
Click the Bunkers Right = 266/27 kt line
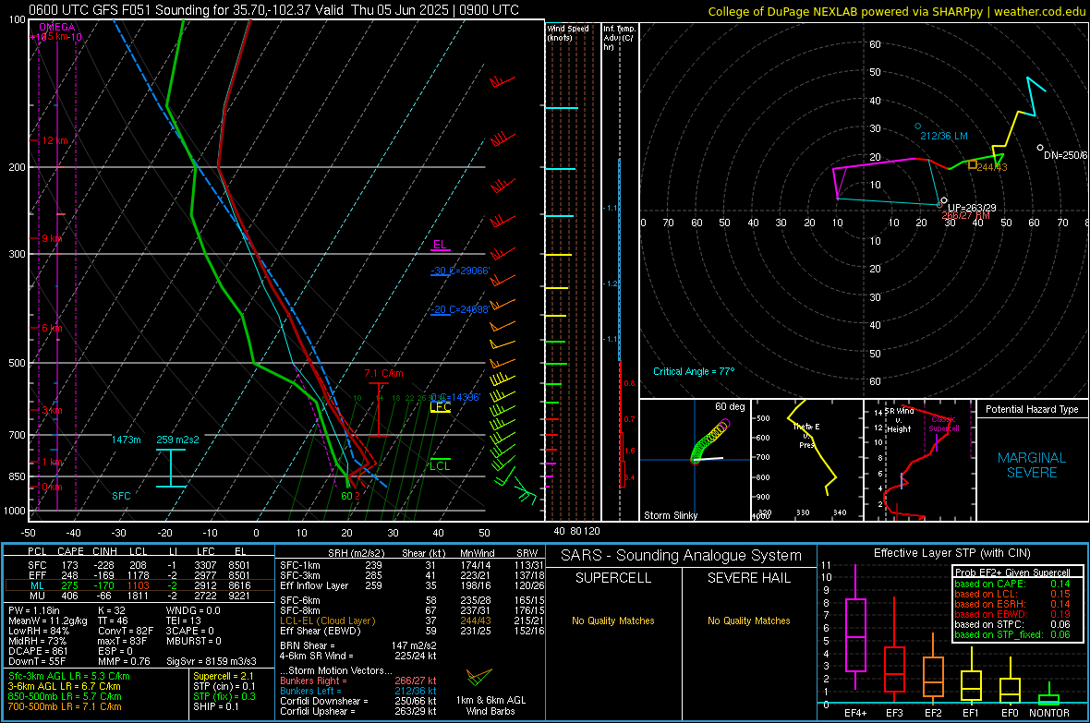[x=358, y=681]
